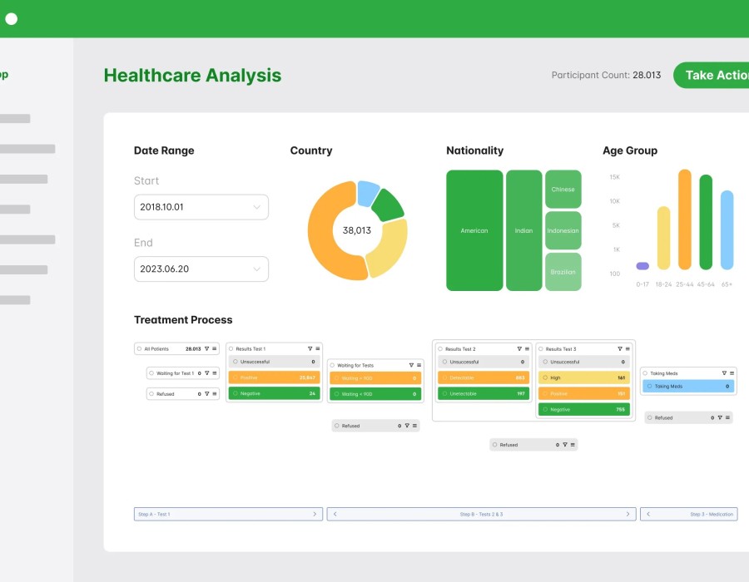749x582 pixels.
Task: Click filter icon on Waiting for Test 1
Action: (x=206, y=373)
